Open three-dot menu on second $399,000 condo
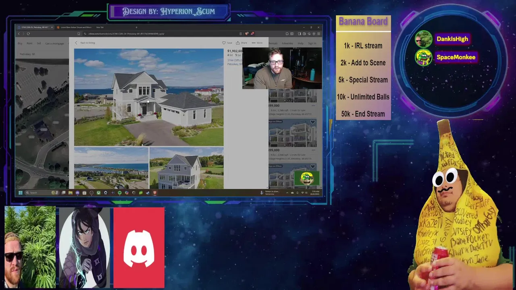516x290 pixels. point(314,150)
